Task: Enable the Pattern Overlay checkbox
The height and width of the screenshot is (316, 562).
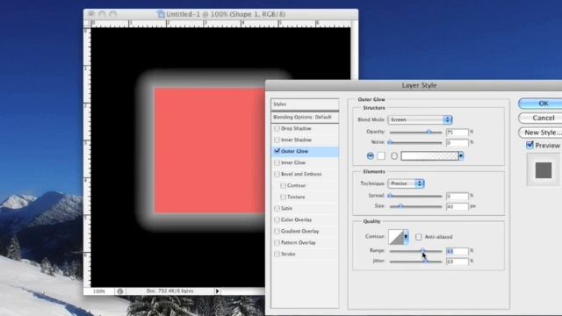Action: click(x=277, y=242)
